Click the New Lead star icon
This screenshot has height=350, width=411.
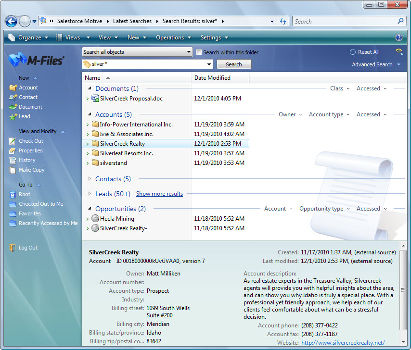(x=13, y=116)
